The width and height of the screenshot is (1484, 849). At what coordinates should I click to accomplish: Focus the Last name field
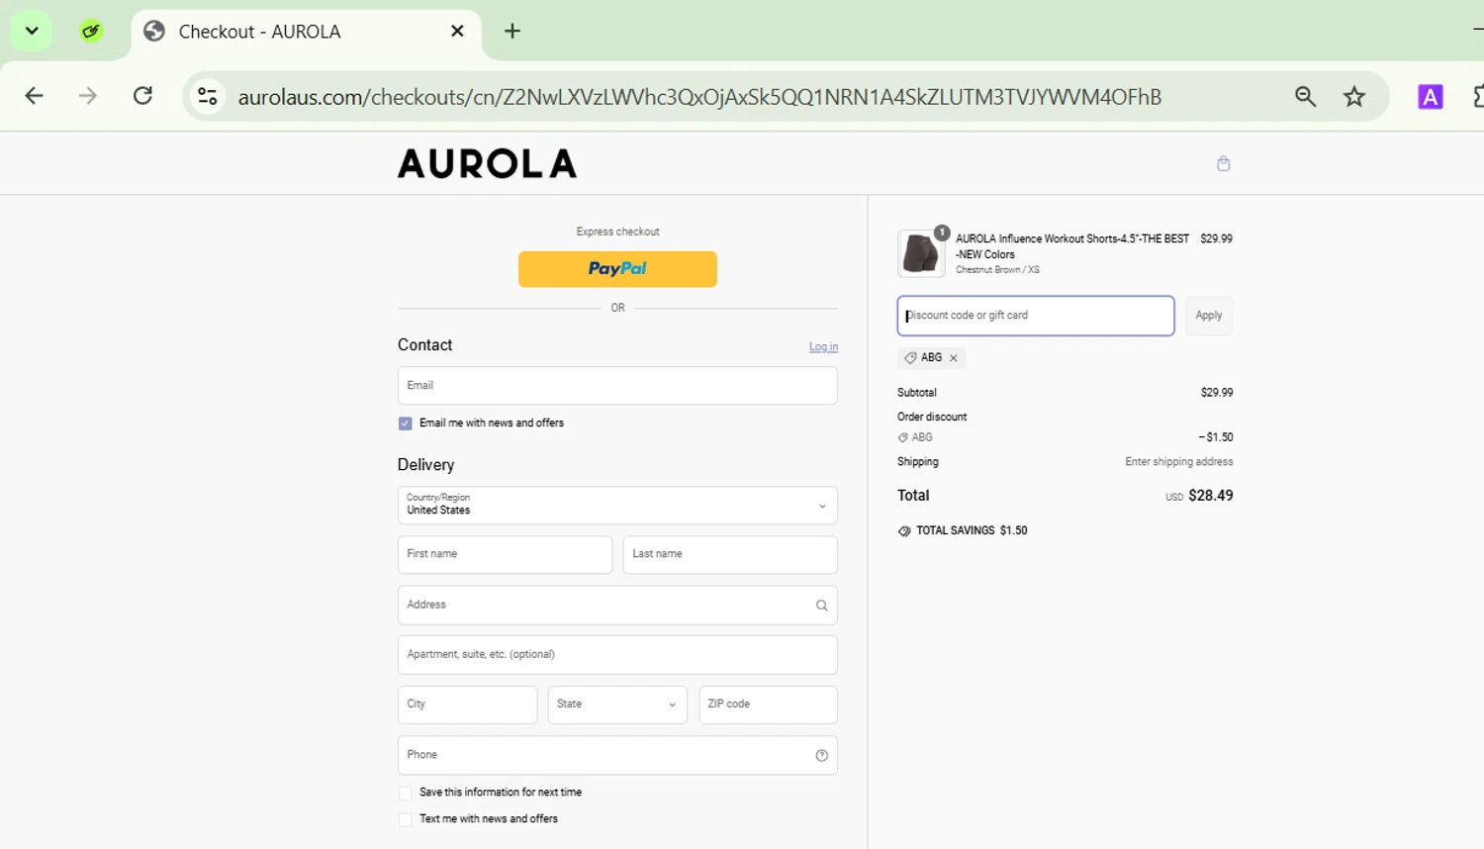(x=730, y=555)
